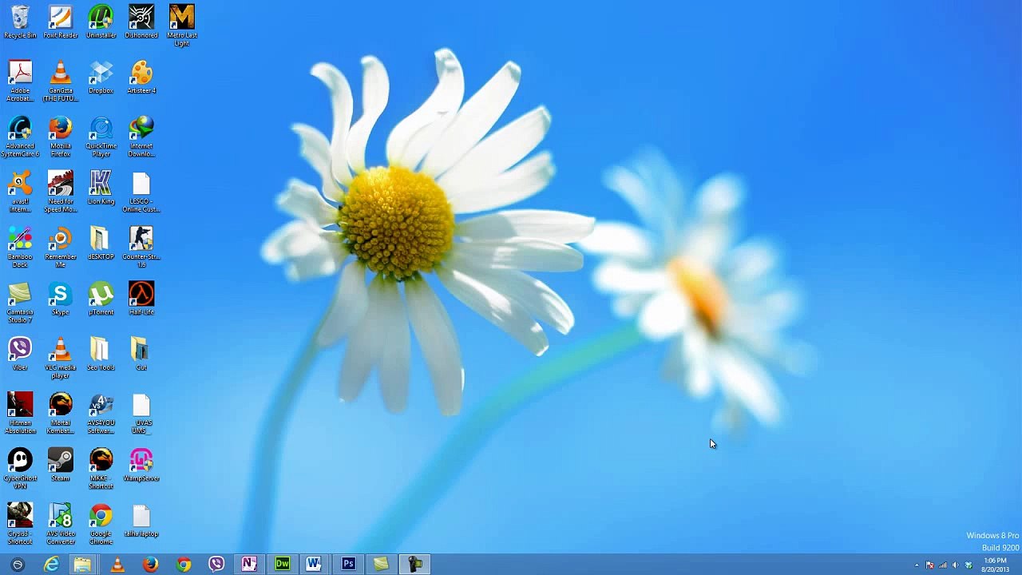1022x575 pixels.
Task: Select the Remember Me game shortcut
Action: 61,248
